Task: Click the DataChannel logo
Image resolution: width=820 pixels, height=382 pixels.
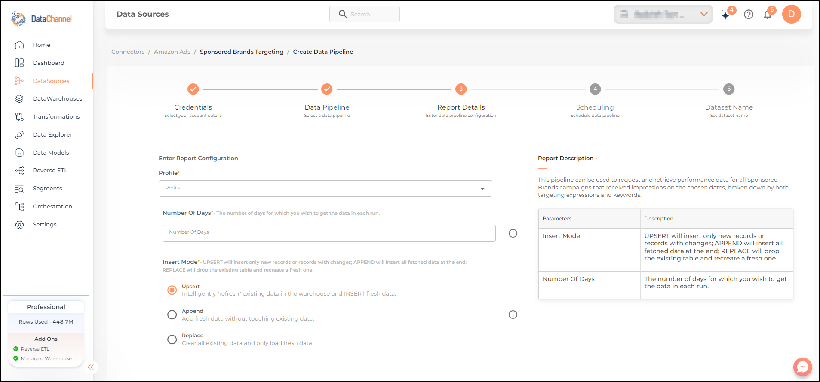Action: point(42,18)
